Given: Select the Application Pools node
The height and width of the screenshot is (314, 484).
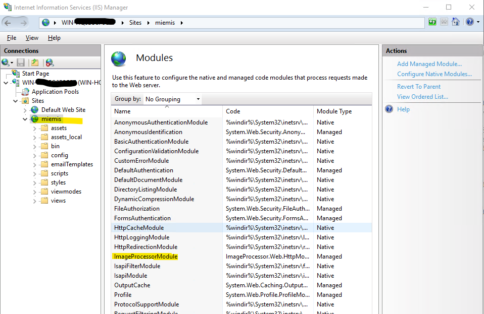Looking at the screenshot, I should pos(55,92).
